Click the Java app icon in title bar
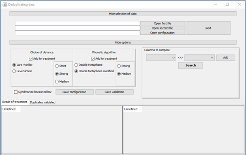Image resolution: width=246 pixels, height=155 pixels. (5, 4)
